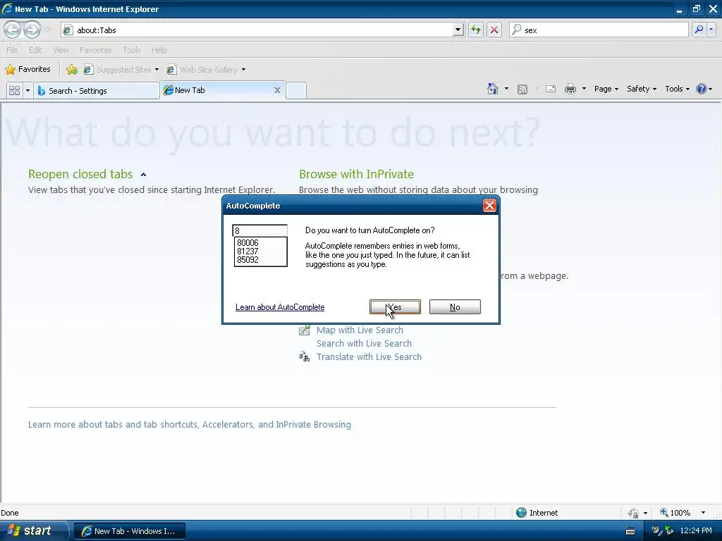Open Suggested Sites in favorites bar
Viewport: 722px width, 541px height.
click(x=121, y=70)
